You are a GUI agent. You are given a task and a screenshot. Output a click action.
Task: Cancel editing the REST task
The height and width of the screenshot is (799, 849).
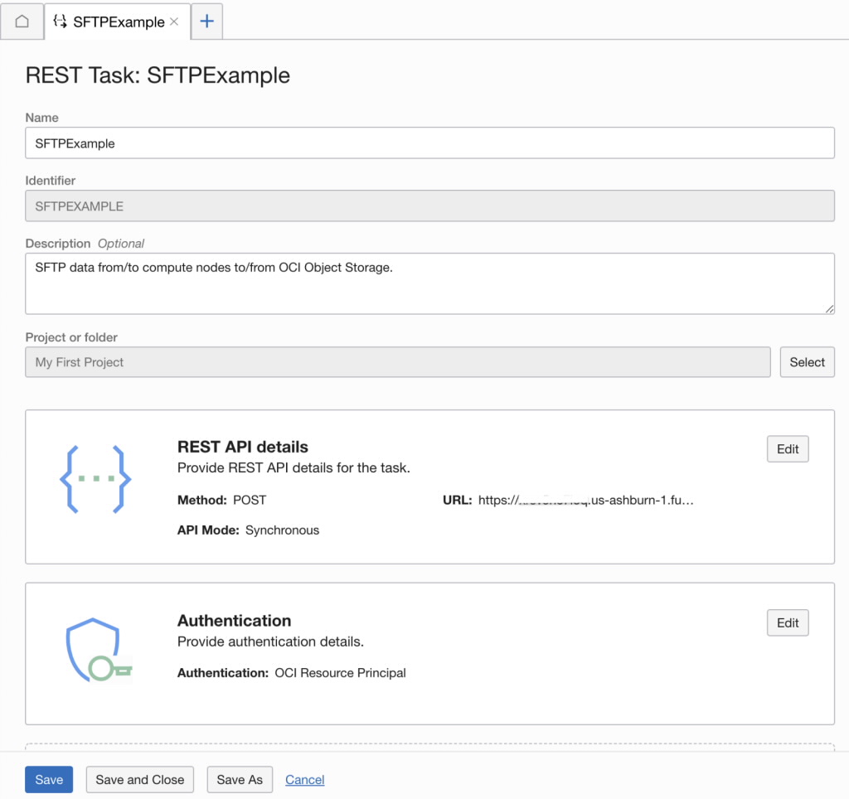304,779
